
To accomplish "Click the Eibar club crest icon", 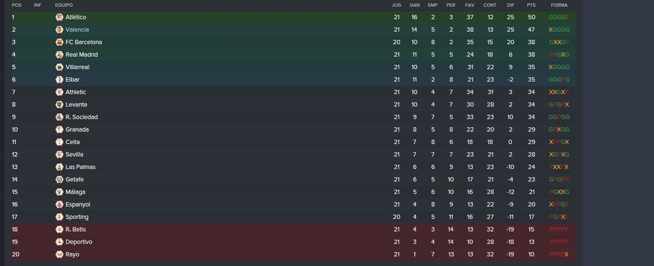I will click(59, 79).
